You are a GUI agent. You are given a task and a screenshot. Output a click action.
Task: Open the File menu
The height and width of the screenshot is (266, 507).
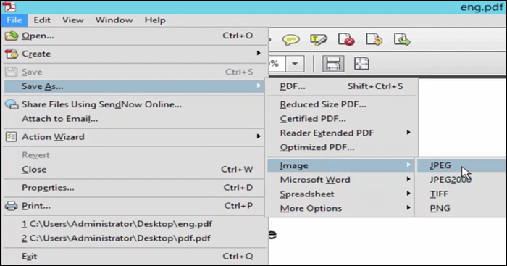(x=14, y=20)
